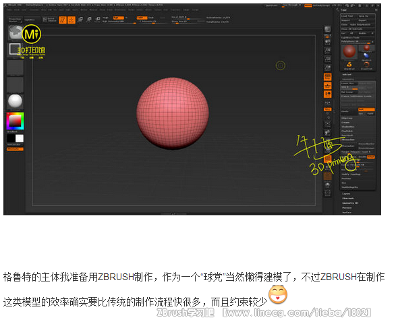The width and height of the screenshot is (396, 324).
Task: Click the Divide button
Action: click(x=349, y=111)
